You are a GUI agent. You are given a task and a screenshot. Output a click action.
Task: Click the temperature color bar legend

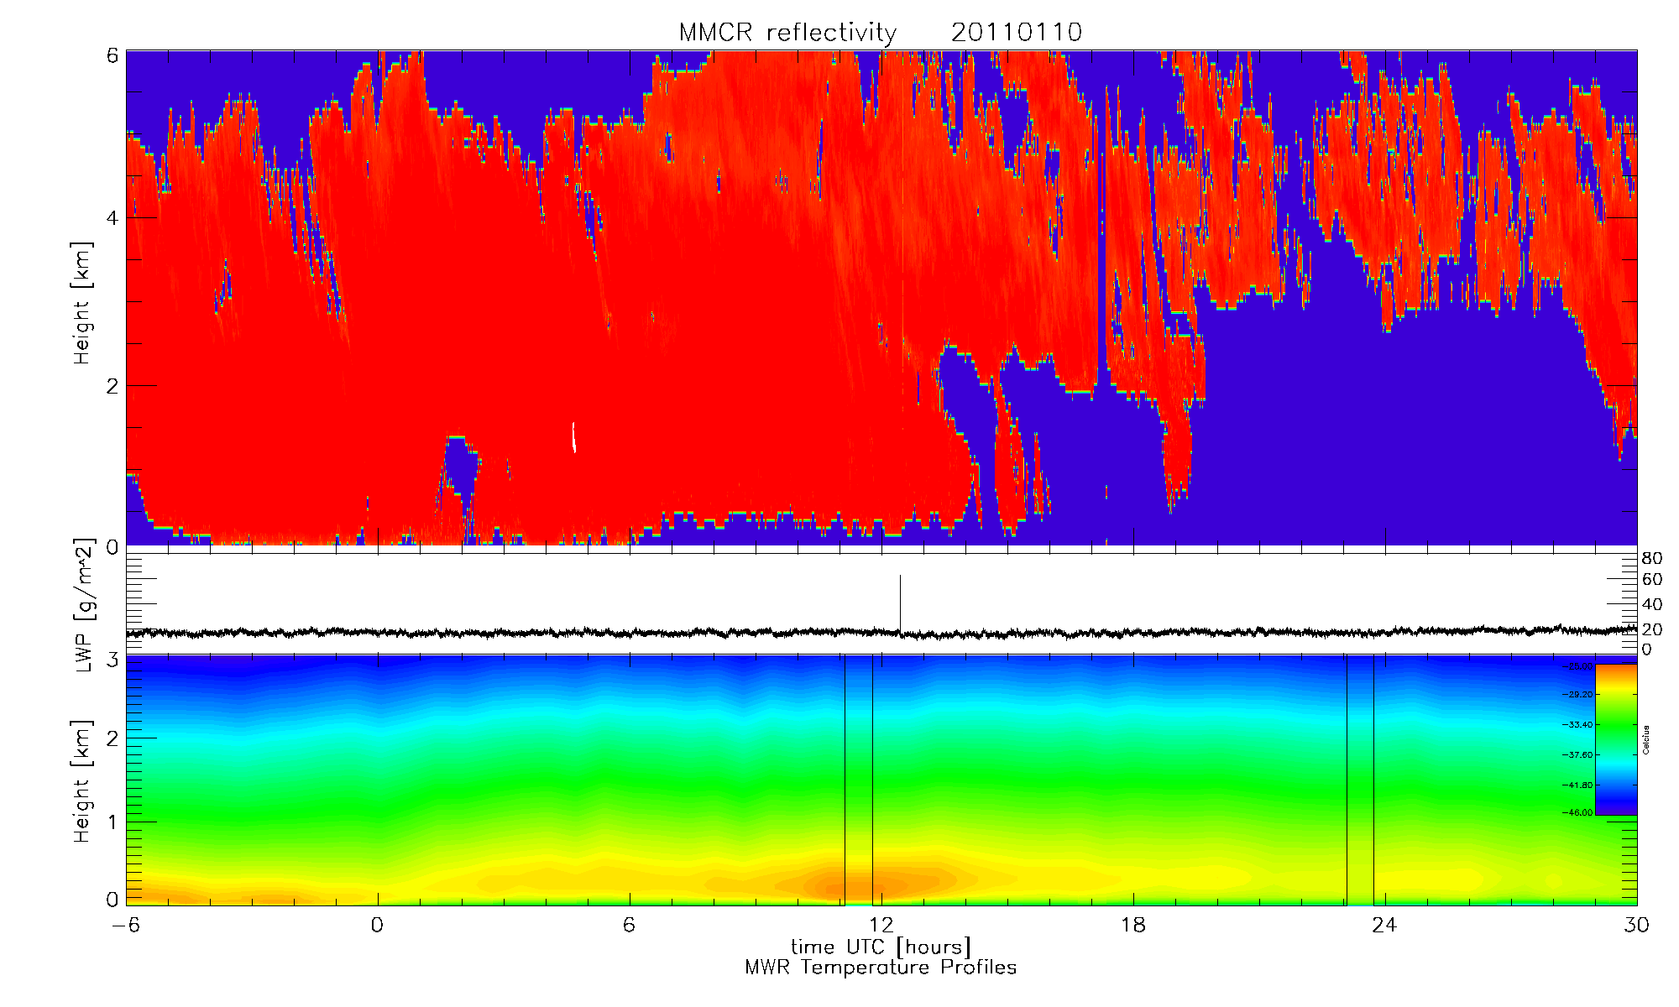pos(1615,739)
